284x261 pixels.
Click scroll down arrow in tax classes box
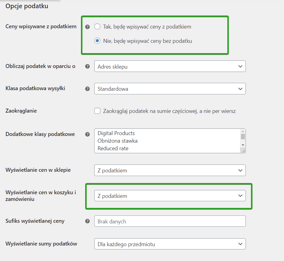[243, 145]
